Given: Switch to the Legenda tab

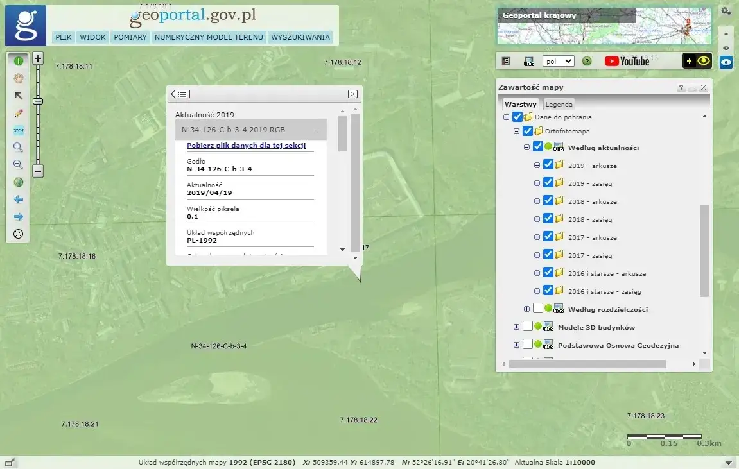Looking at the screenshot, I should point(559,104).
